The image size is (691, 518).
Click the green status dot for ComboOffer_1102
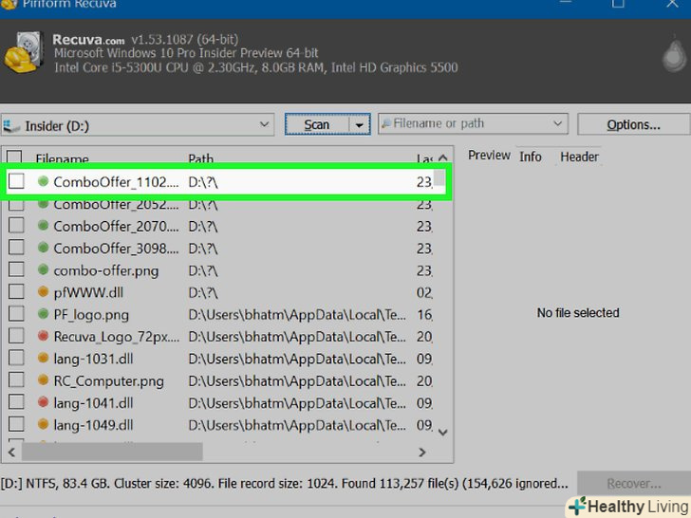pyautogui.click(x=43, y=181)
